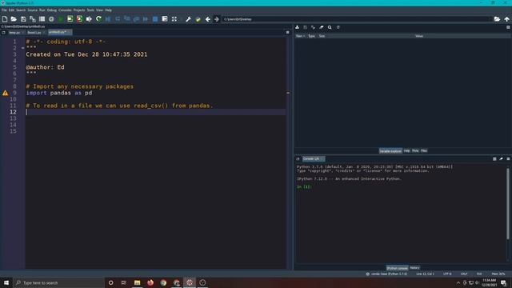
Task: Start debugging with the debug file icon
Action: (108, 19)
